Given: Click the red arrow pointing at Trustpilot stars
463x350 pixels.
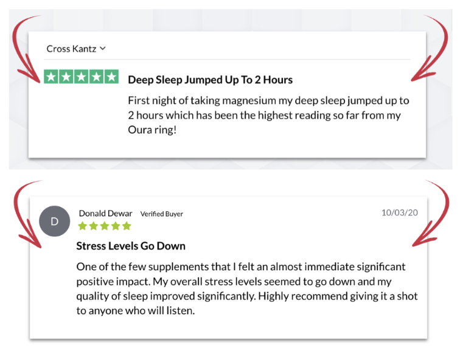Looking at the screenshot, I should coord(27,49).
